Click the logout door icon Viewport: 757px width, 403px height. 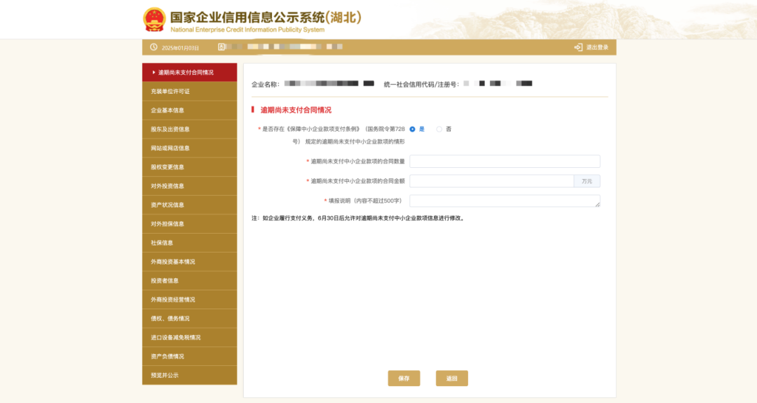578,48
